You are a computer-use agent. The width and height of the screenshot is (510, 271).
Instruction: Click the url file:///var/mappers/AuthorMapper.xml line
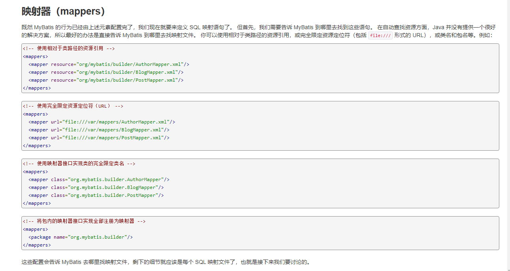coord(102,122)
